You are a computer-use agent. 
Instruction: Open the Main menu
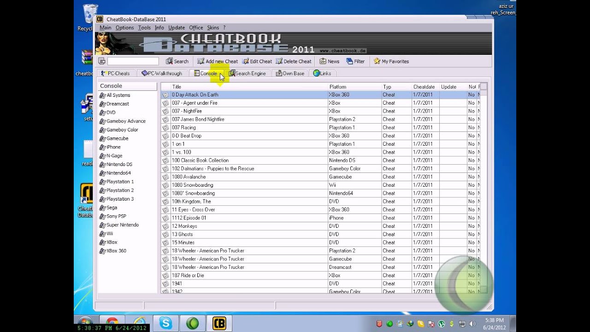click(x=105, y=28)
